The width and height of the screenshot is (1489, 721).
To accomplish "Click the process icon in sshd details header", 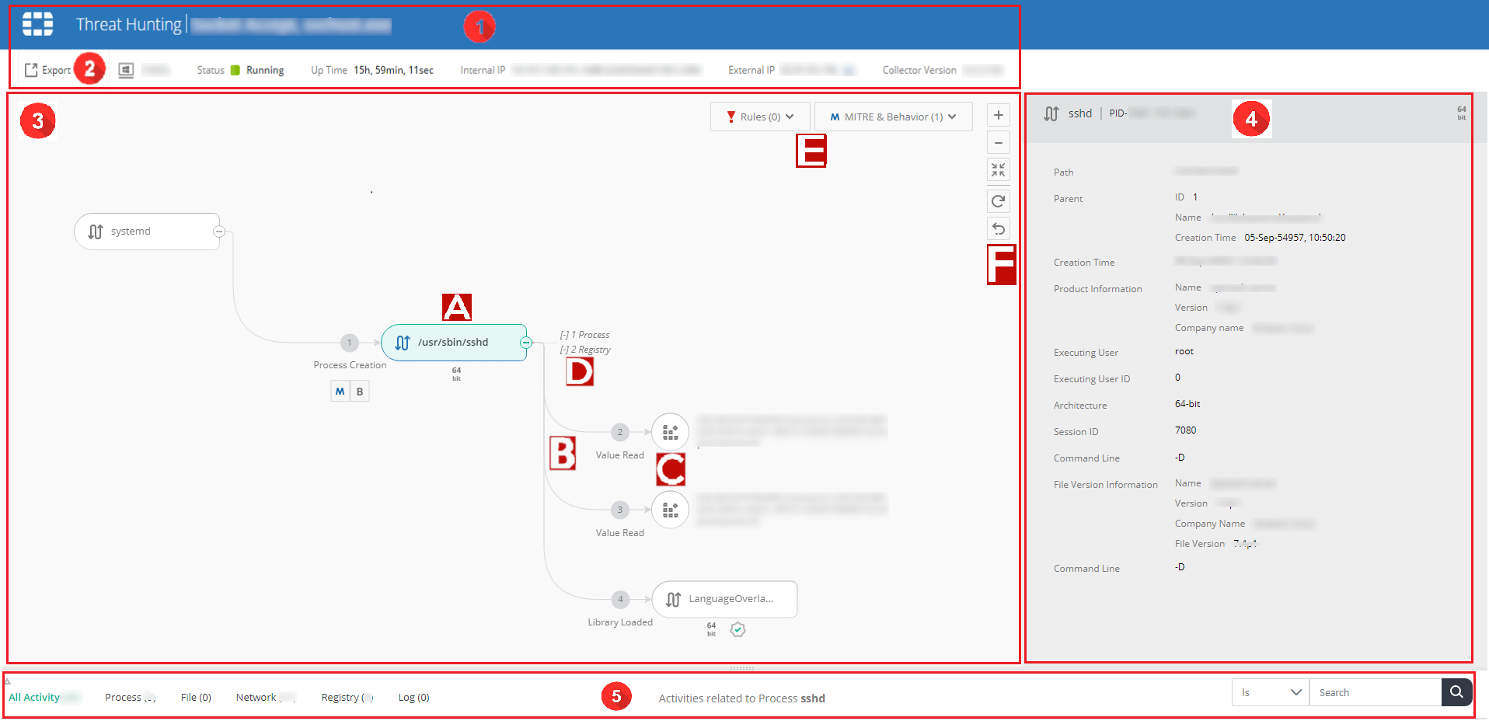I will coord(1051,113).
